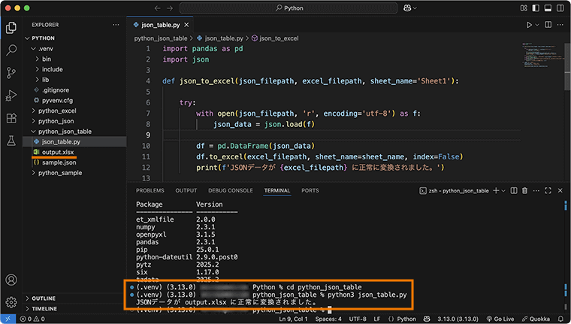Open the Source Control view
The height and width of the screenshot is (324, 571).
11,73
